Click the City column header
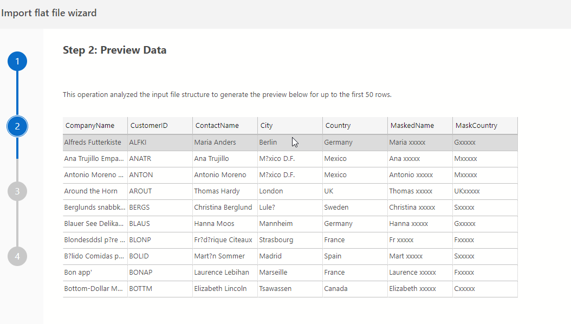 (x=267, y=126)
